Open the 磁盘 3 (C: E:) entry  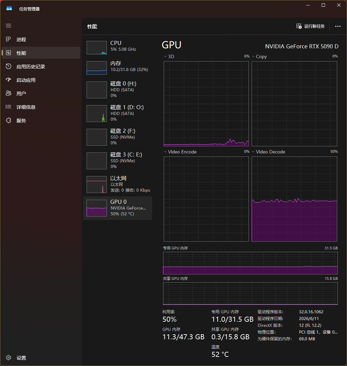(118, 161)
